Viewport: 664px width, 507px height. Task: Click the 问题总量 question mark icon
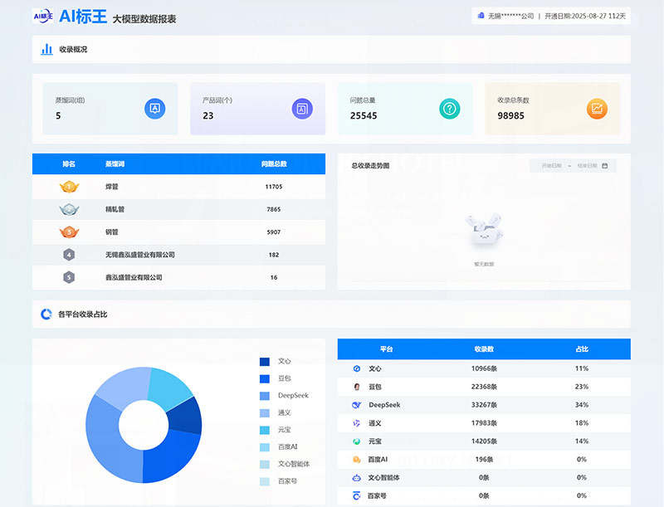tap(449, 108)
